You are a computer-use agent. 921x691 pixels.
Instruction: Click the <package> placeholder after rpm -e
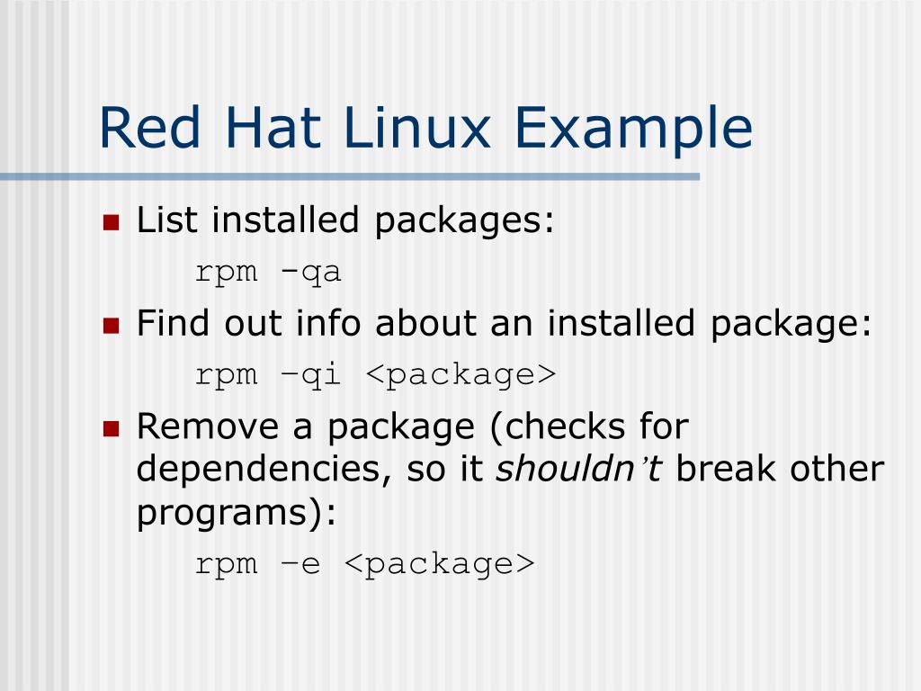click(x=440, y=565)
